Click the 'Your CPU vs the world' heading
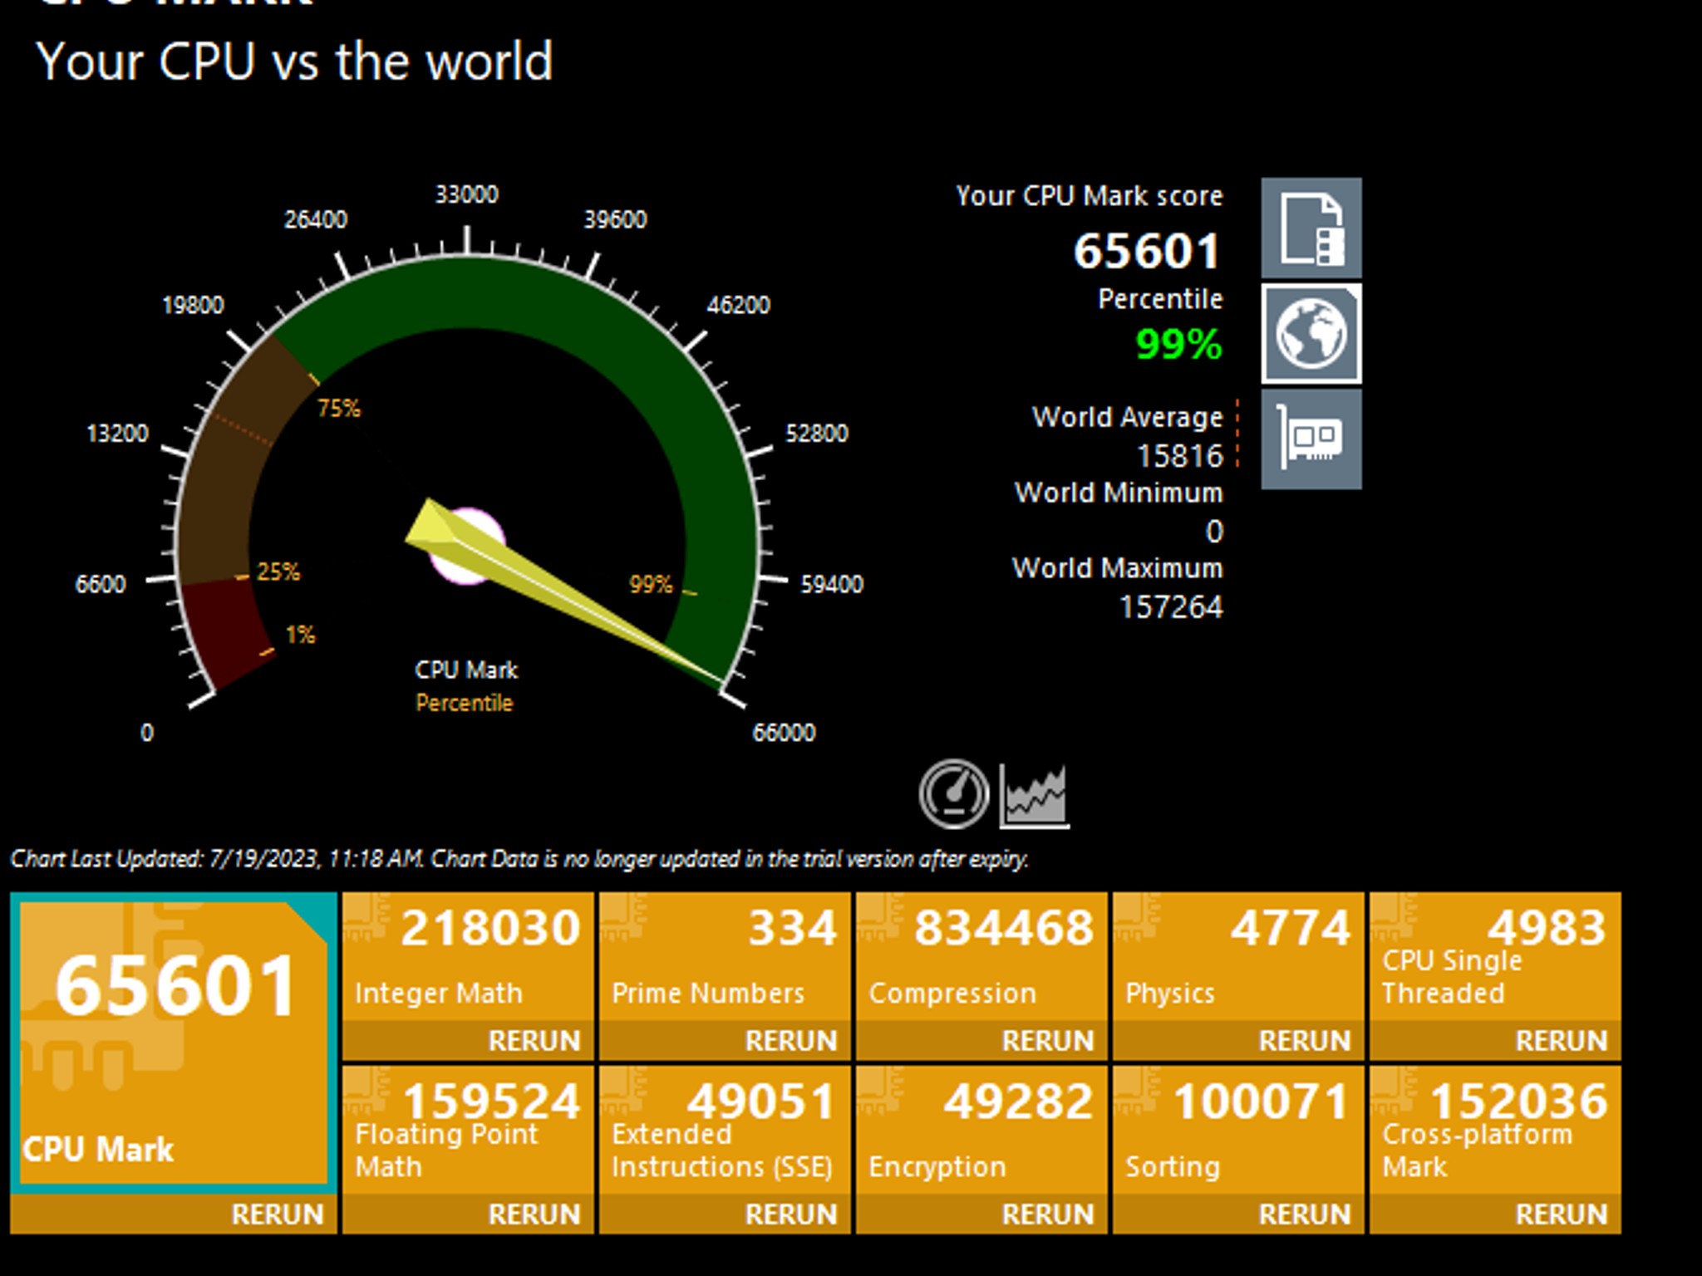Screen dimensions: 1702x1276 (x=294, y=61)
